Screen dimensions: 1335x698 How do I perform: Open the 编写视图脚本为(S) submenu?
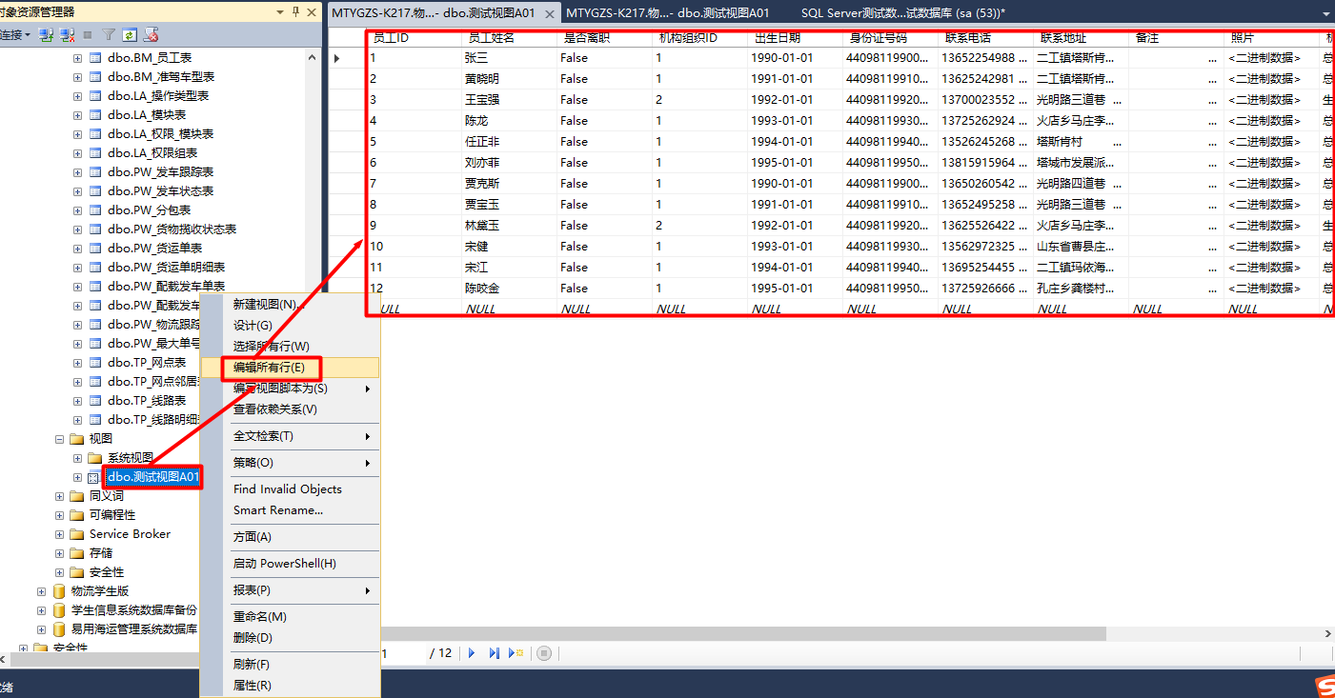pyautogui.click(x=282, y=389)
